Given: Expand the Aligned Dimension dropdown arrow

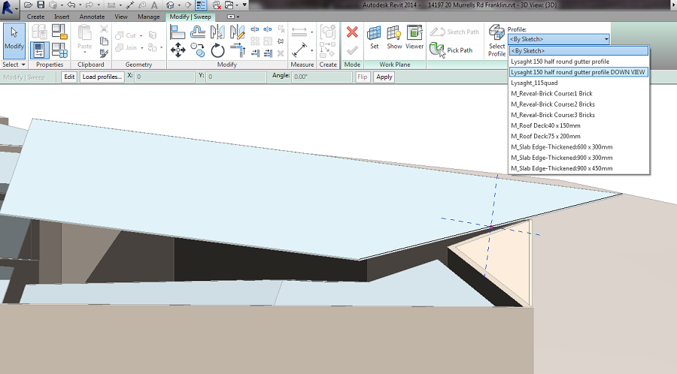Looking at the screenshot, I should point(311,50).
